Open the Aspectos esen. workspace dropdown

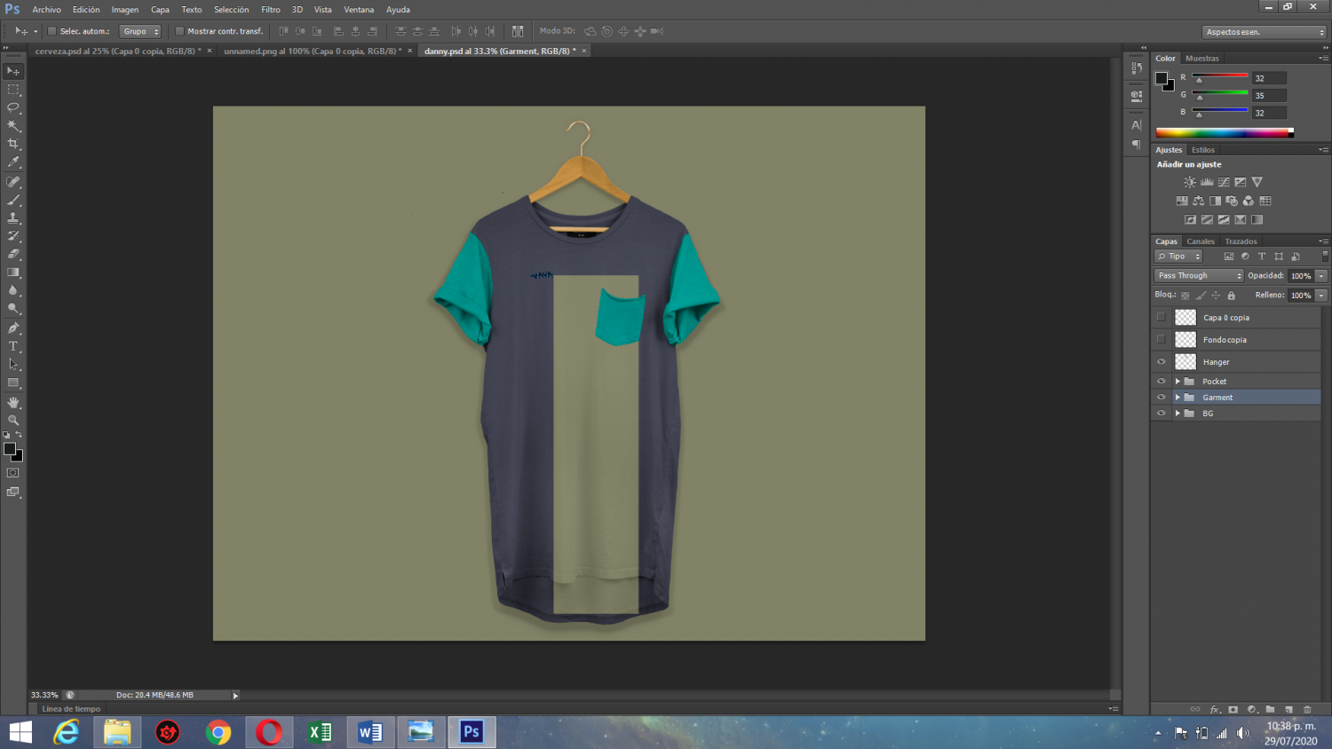pyautogui.click(x=1265, y=32)
